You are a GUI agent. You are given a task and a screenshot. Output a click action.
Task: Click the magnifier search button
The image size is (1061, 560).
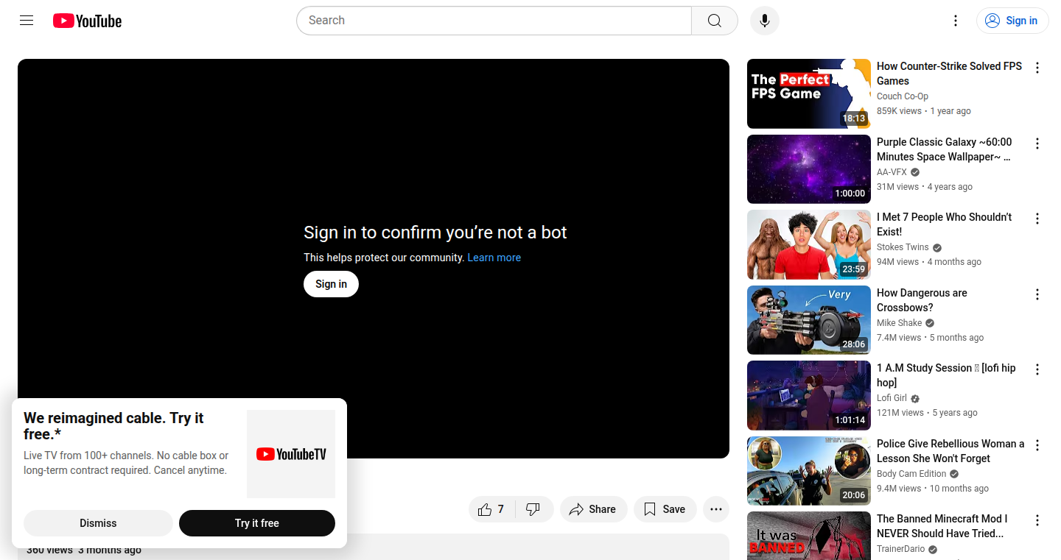pyautogui.click(x=715, y=21)
